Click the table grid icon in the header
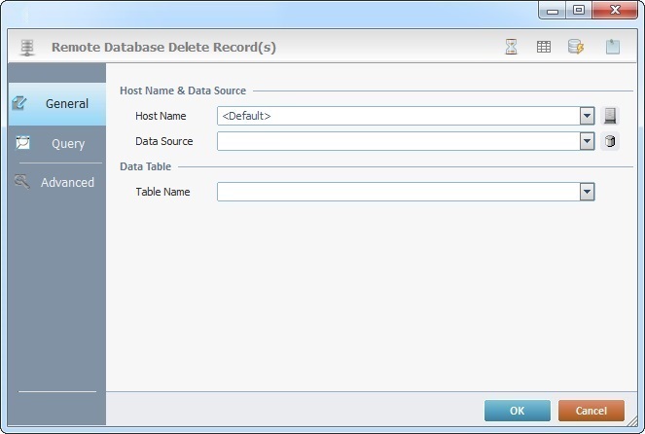Screen dimensions: 645x434 click(x=544, y=47)
